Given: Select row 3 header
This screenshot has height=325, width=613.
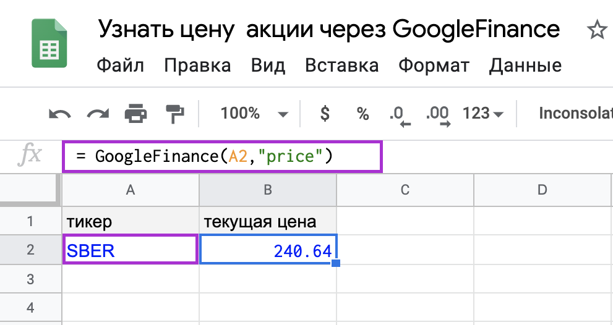Looking at the screenshot, I should click(30, 279).
